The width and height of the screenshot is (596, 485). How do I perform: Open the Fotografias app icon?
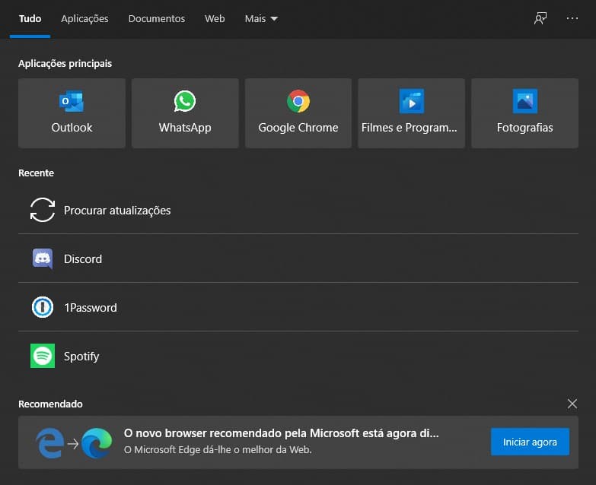525,101
